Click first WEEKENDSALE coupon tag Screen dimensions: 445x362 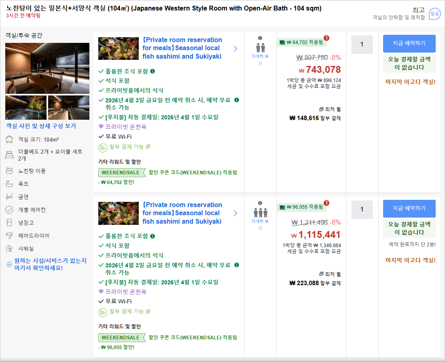[x=122, y=172]
